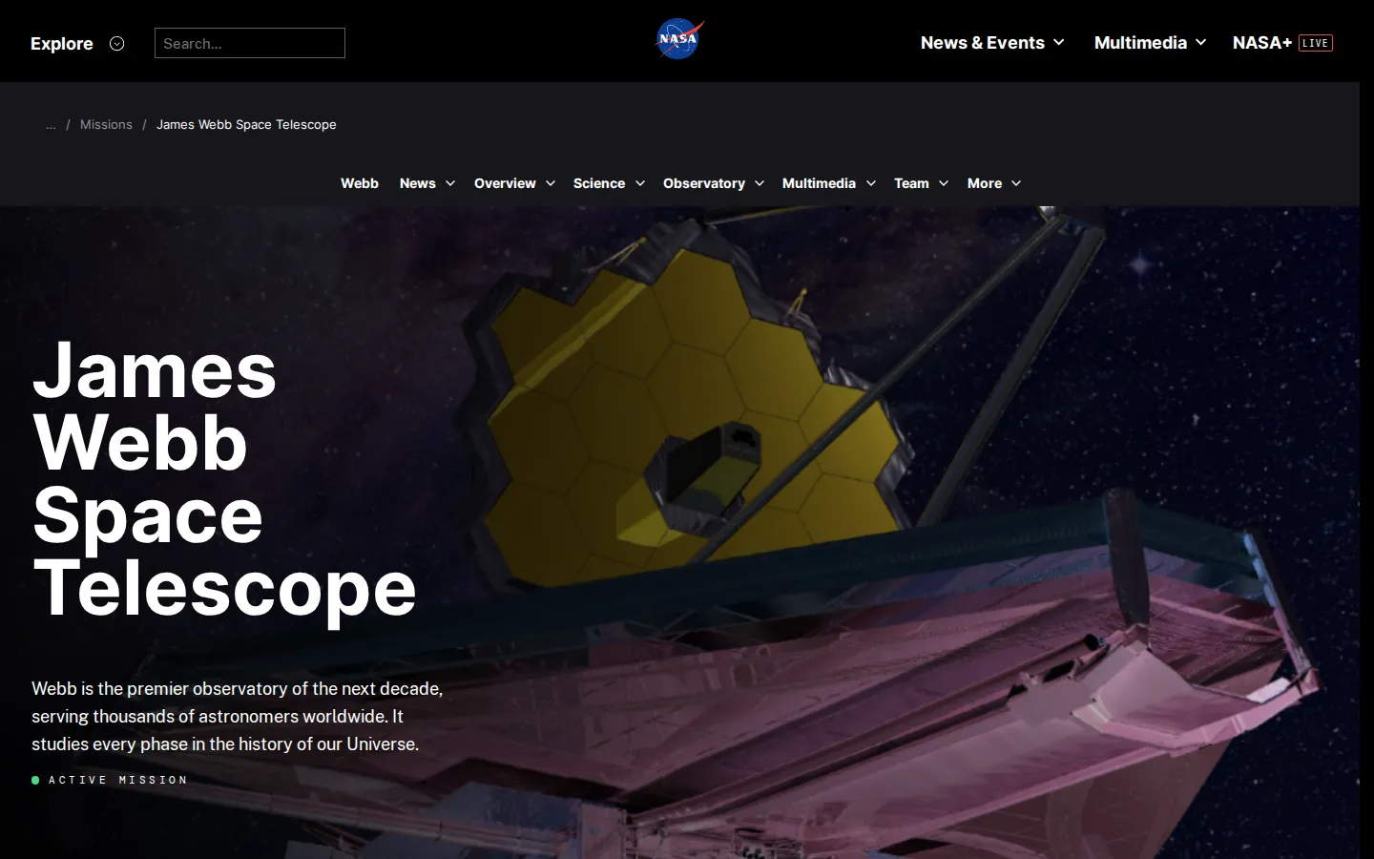Click the Webb premier observatory description text
1374x859 pixels.
point(238,716)
